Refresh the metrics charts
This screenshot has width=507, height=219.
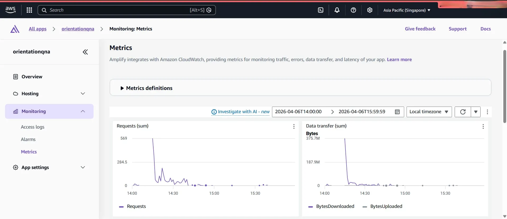[x=463, y=112]
